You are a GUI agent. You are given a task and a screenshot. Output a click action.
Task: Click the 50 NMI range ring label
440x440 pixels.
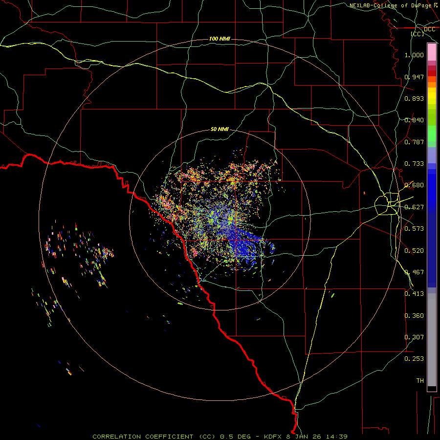pos(220,130)
